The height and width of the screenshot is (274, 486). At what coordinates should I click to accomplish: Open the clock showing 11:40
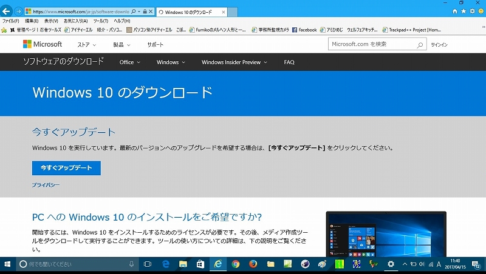[455, 264]
